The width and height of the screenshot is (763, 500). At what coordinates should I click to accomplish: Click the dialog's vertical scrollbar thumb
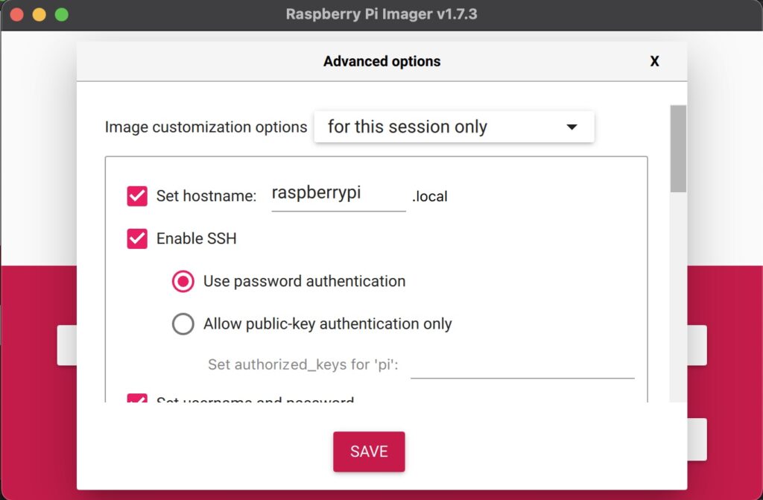(678, 148)
